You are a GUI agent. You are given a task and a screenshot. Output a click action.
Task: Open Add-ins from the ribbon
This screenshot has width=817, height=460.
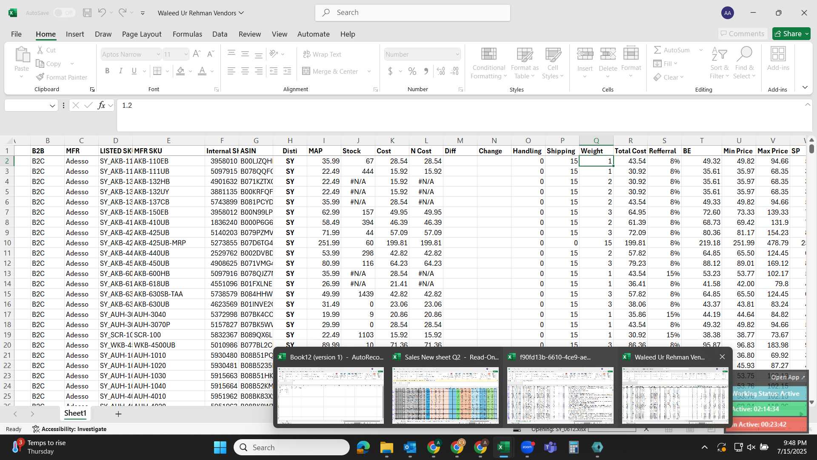778,59
